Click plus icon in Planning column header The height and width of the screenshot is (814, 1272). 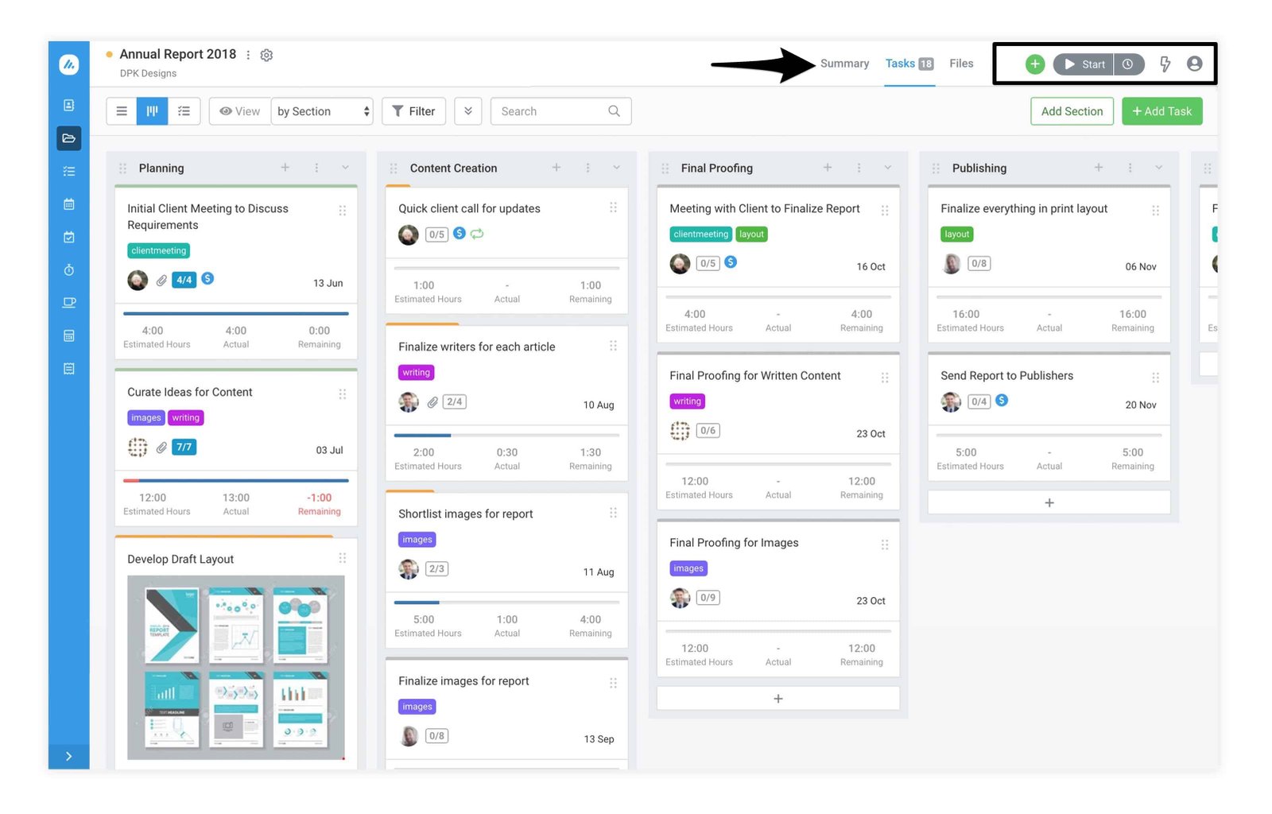pyautogui.click(x=285, y=168)
